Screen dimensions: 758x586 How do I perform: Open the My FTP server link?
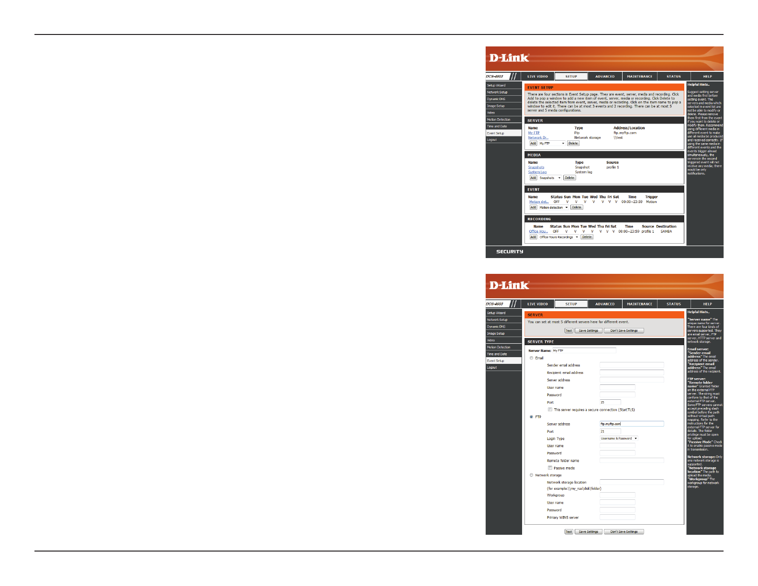pyautogui.click(x=534, y=133)
